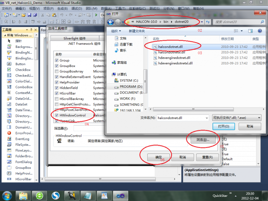Screen dimensions: 268x201
Task: Click the search dotnet20 box
Action: pos(239,22)
